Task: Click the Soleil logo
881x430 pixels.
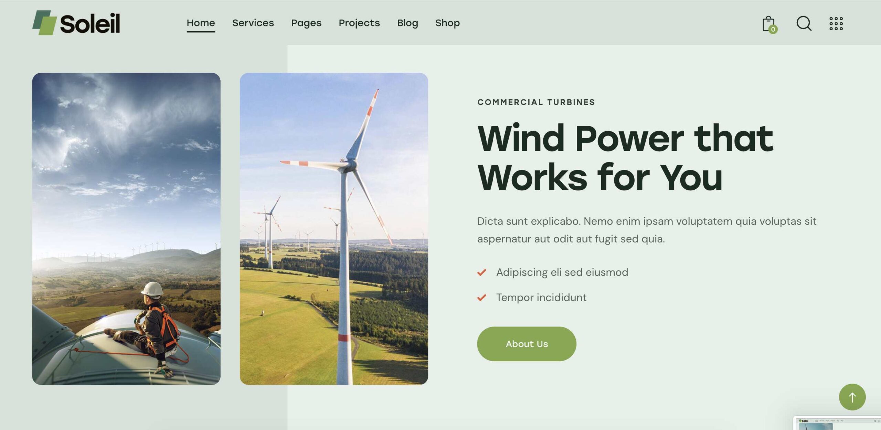Action: pos(76,23)
